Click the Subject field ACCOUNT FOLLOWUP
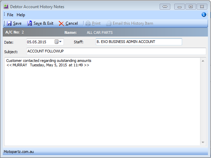The width and height of the screenshot is (211, 158). pos(116,51)
